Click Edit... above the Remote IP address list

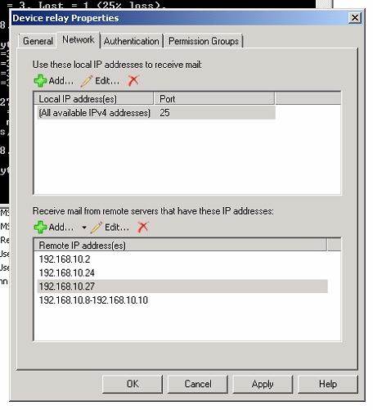(x=117, y=228)
